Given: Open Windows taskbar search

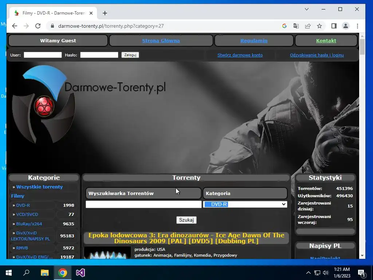Looking at the screenshot, I should coord(26,273).
